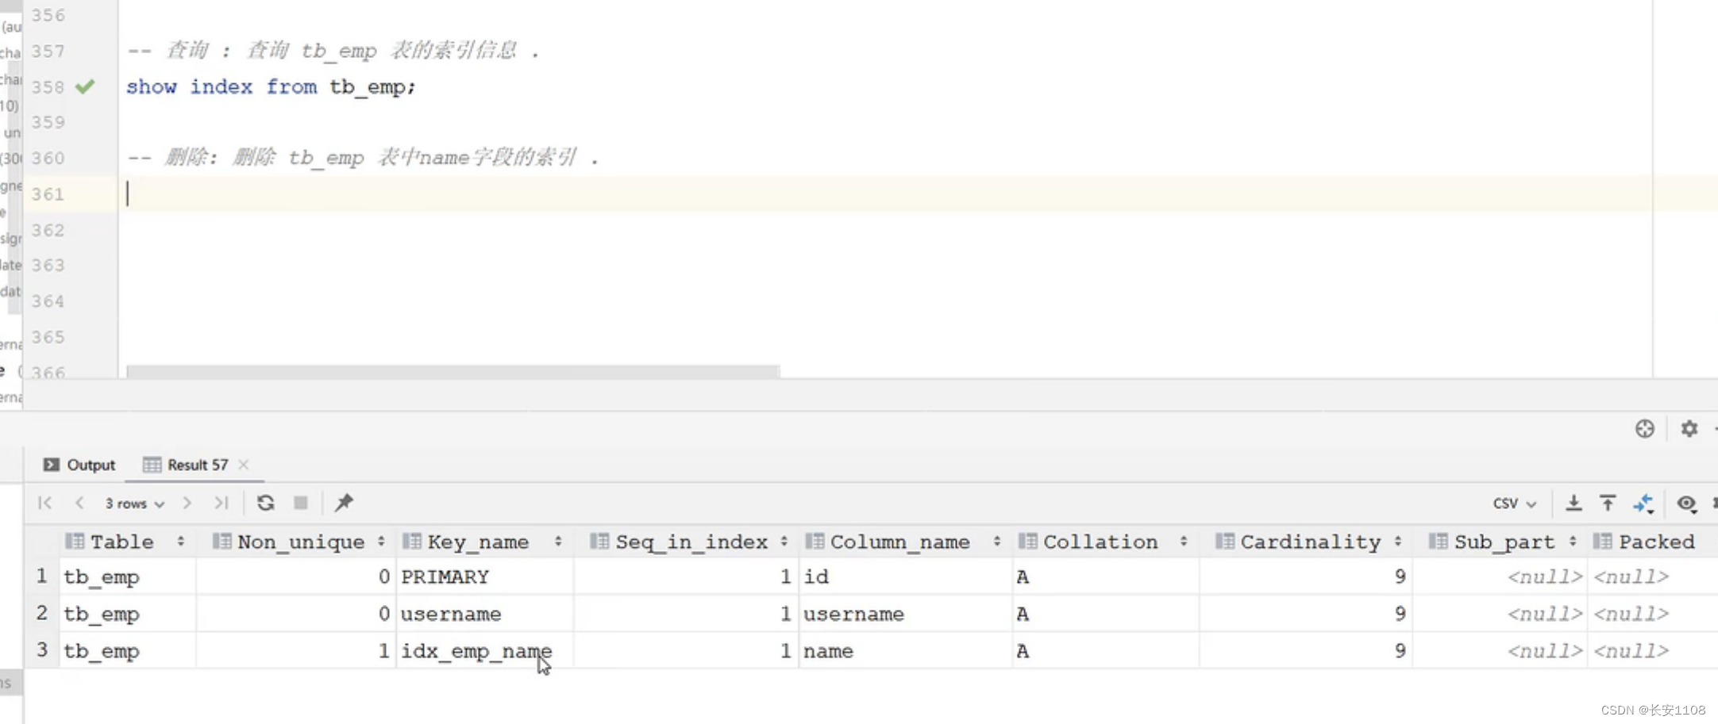
Task: Click the upload/import data icon
Action: tap(1608, 503)
